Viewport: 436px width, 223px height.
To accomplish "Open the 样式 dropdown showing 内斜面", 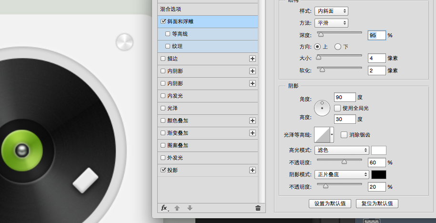I will pos(331,11).
